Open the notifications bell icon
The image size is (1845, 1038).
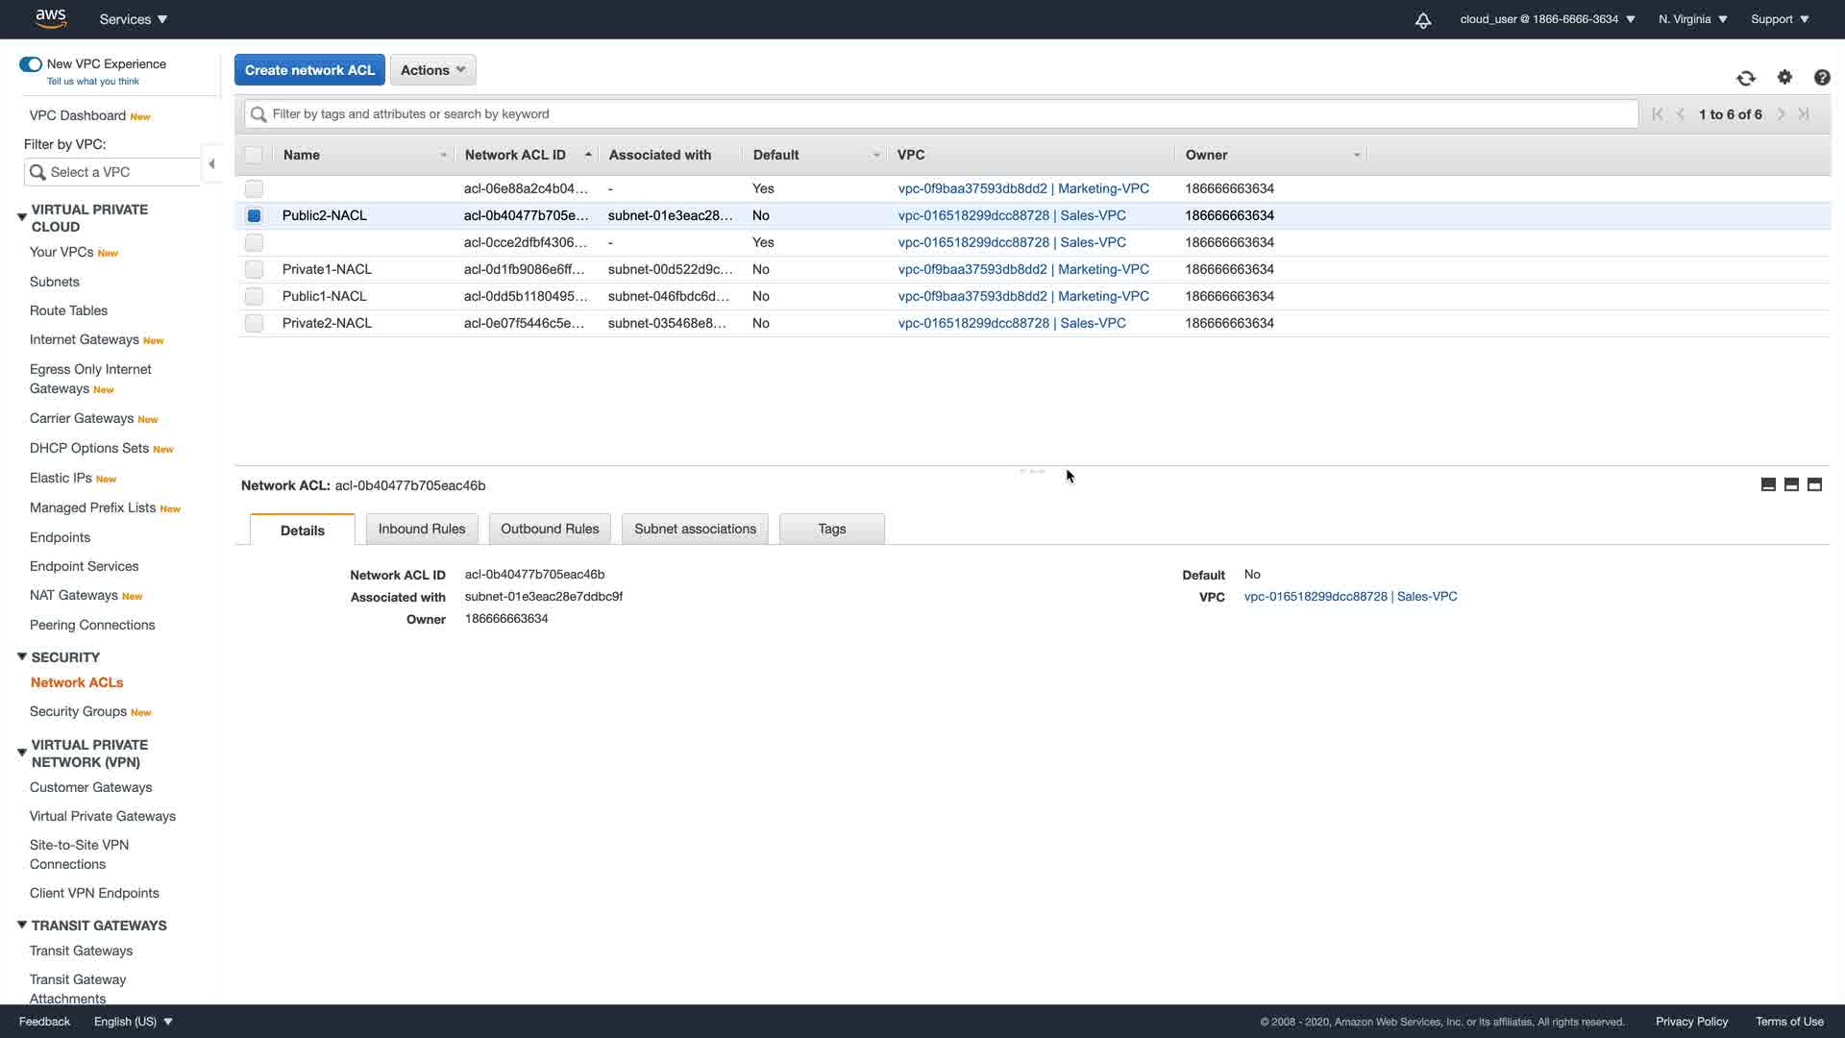pos(1423,20)
